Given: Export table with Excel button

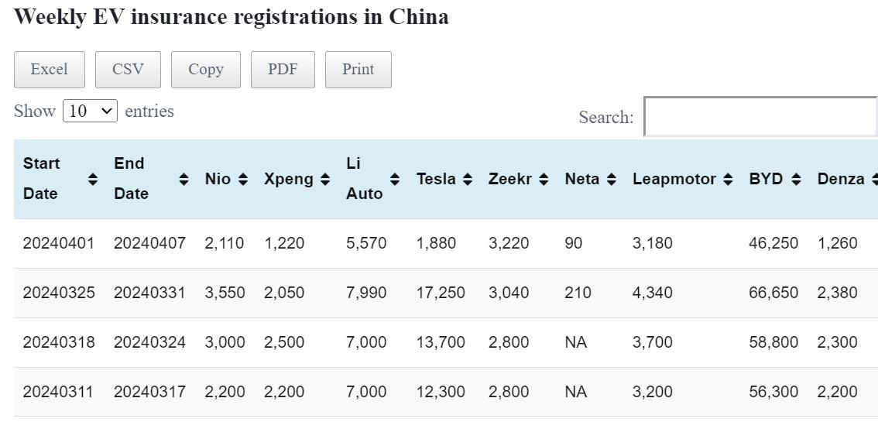Looking at the screenshot, I should 49,70.
